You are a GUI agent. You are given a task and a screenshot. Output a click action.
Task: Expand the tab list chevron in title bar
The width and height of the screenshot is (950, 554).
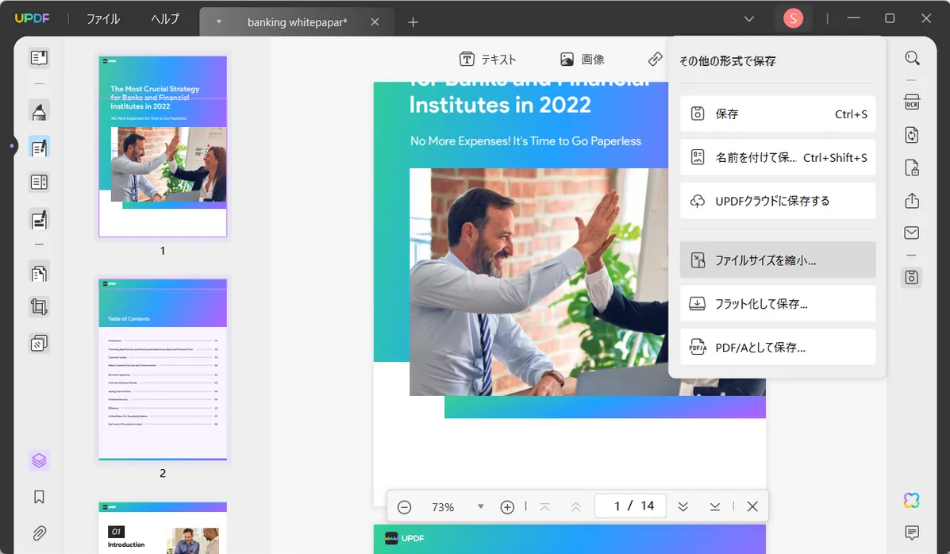tap(749, 19)
